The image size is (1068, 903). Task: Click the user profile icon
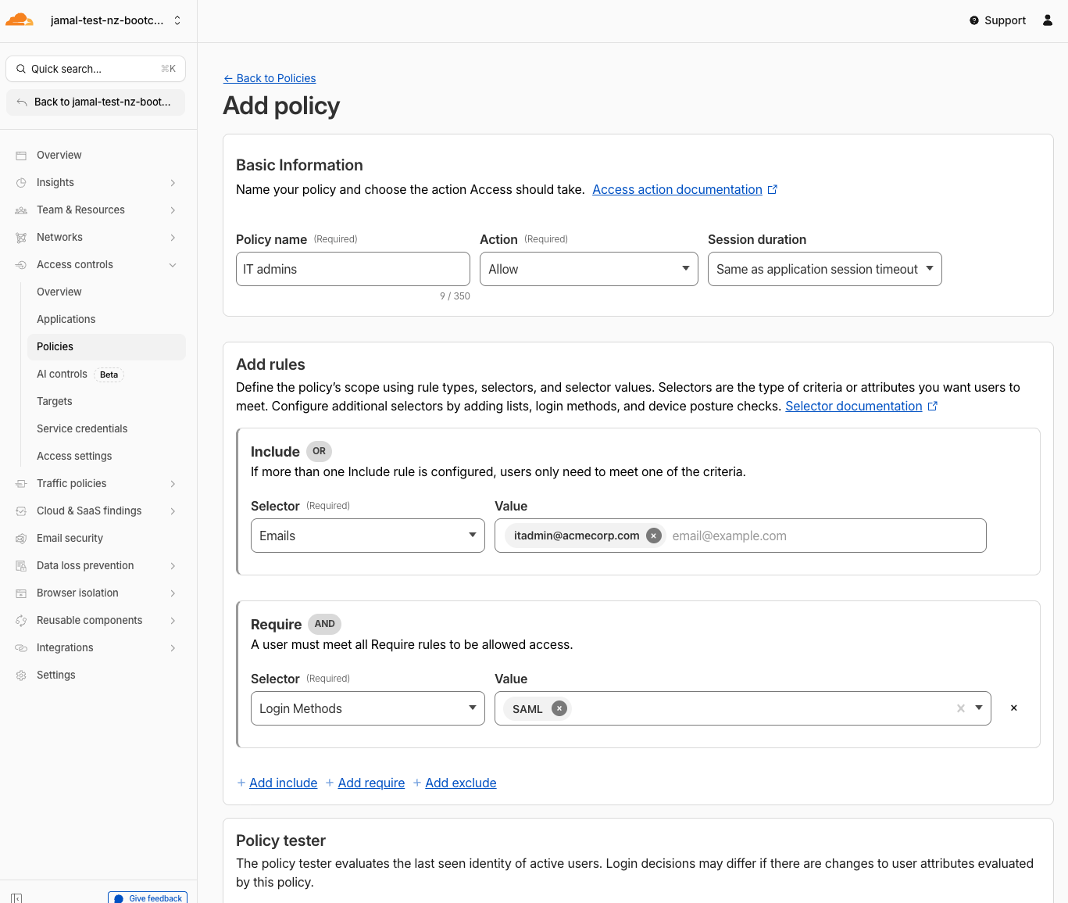(x=1048, y=20)
